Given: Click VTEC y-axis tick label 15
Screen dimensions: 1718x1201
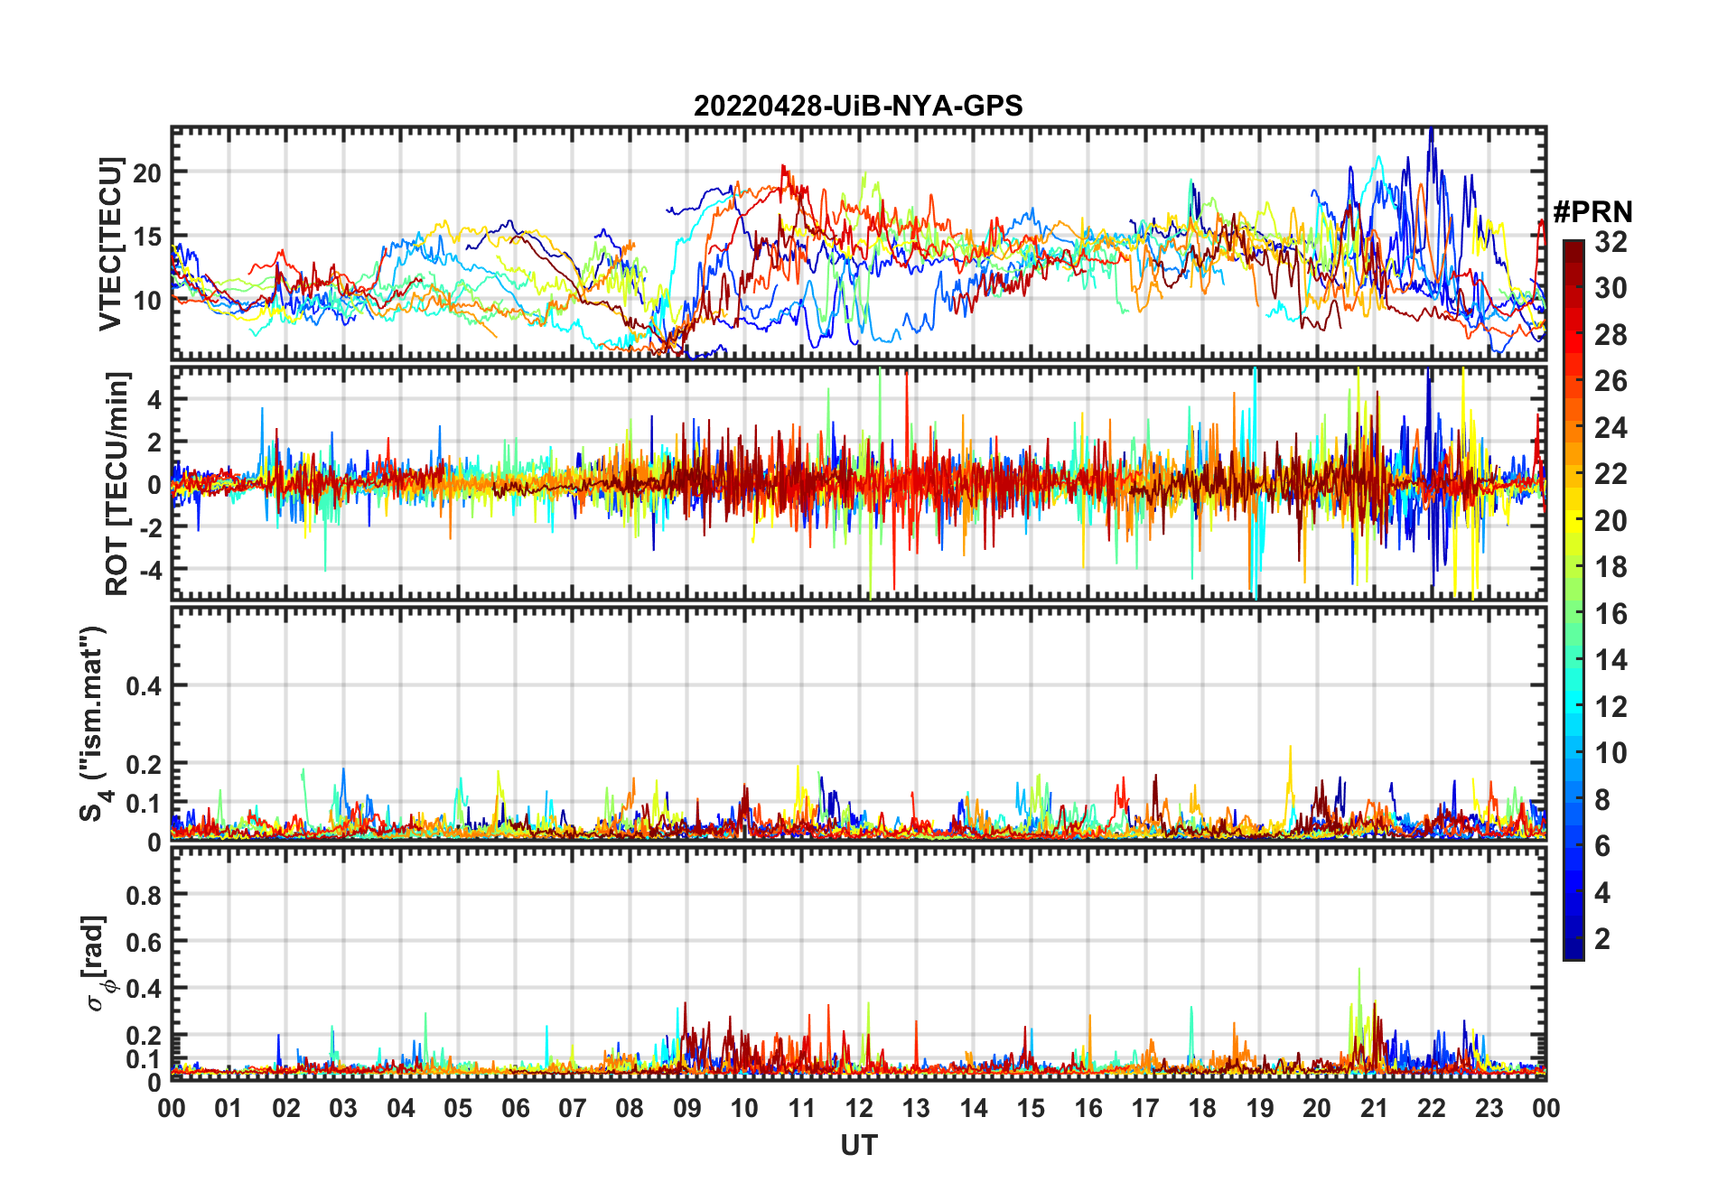Looking at the screenshot, I should (147, 237).
